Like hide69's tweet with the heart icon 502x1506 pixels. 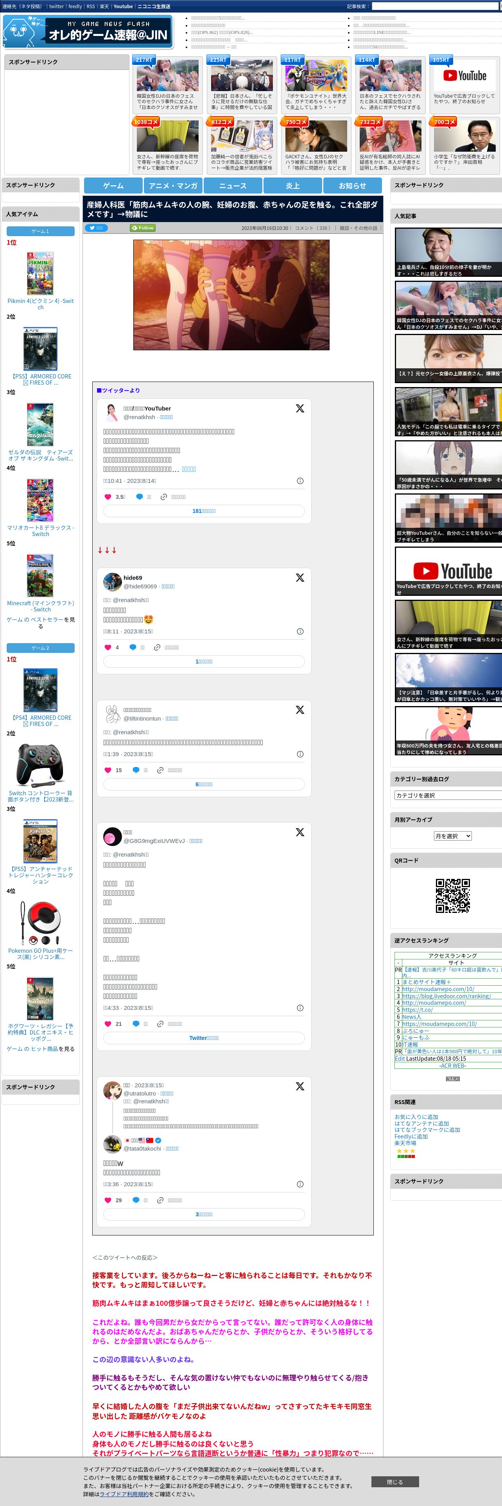108,647
